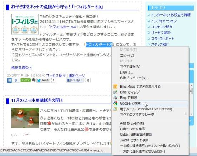
Task: Click the カテゴリ sidebar header
Action: (x=171, y=8)
